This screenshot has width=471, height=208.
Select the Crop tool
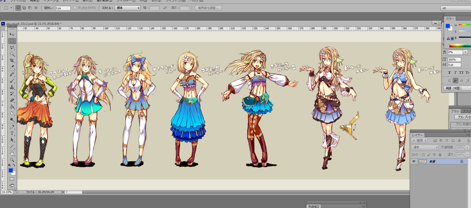12,61
